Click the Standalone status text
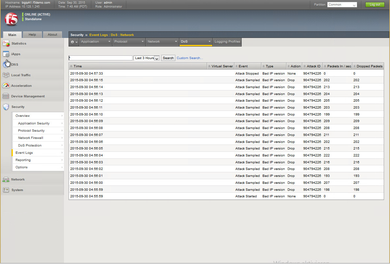Image resolution: width=390 pixels, height=264 pixels. pyautogui.click(x=33, y=19)
